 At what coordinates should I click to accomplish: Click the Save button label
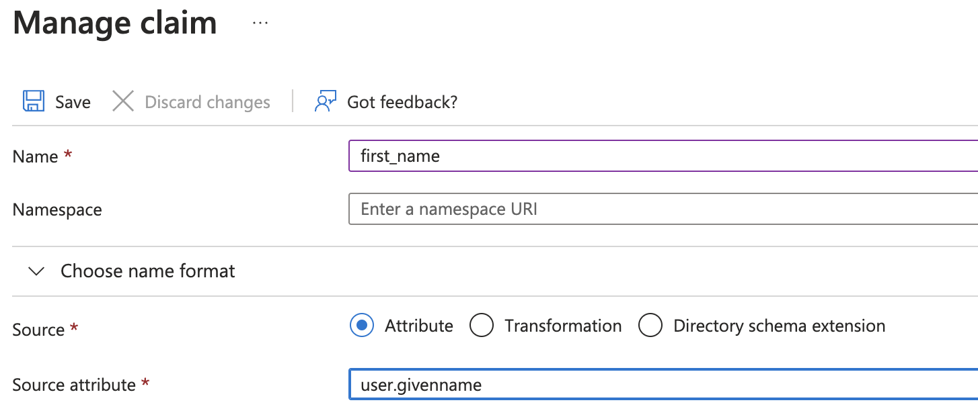(73, 102)
